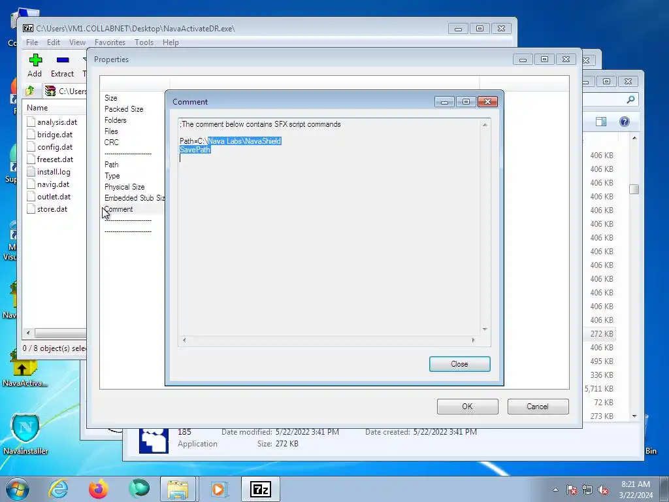Select Embedded Stub Size row

click(x=135, y=198)
